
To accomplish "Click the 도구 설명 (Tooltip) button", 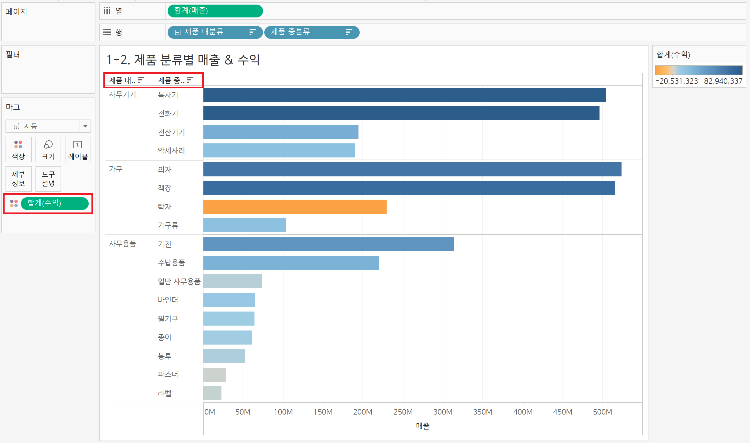I will 48,179.
